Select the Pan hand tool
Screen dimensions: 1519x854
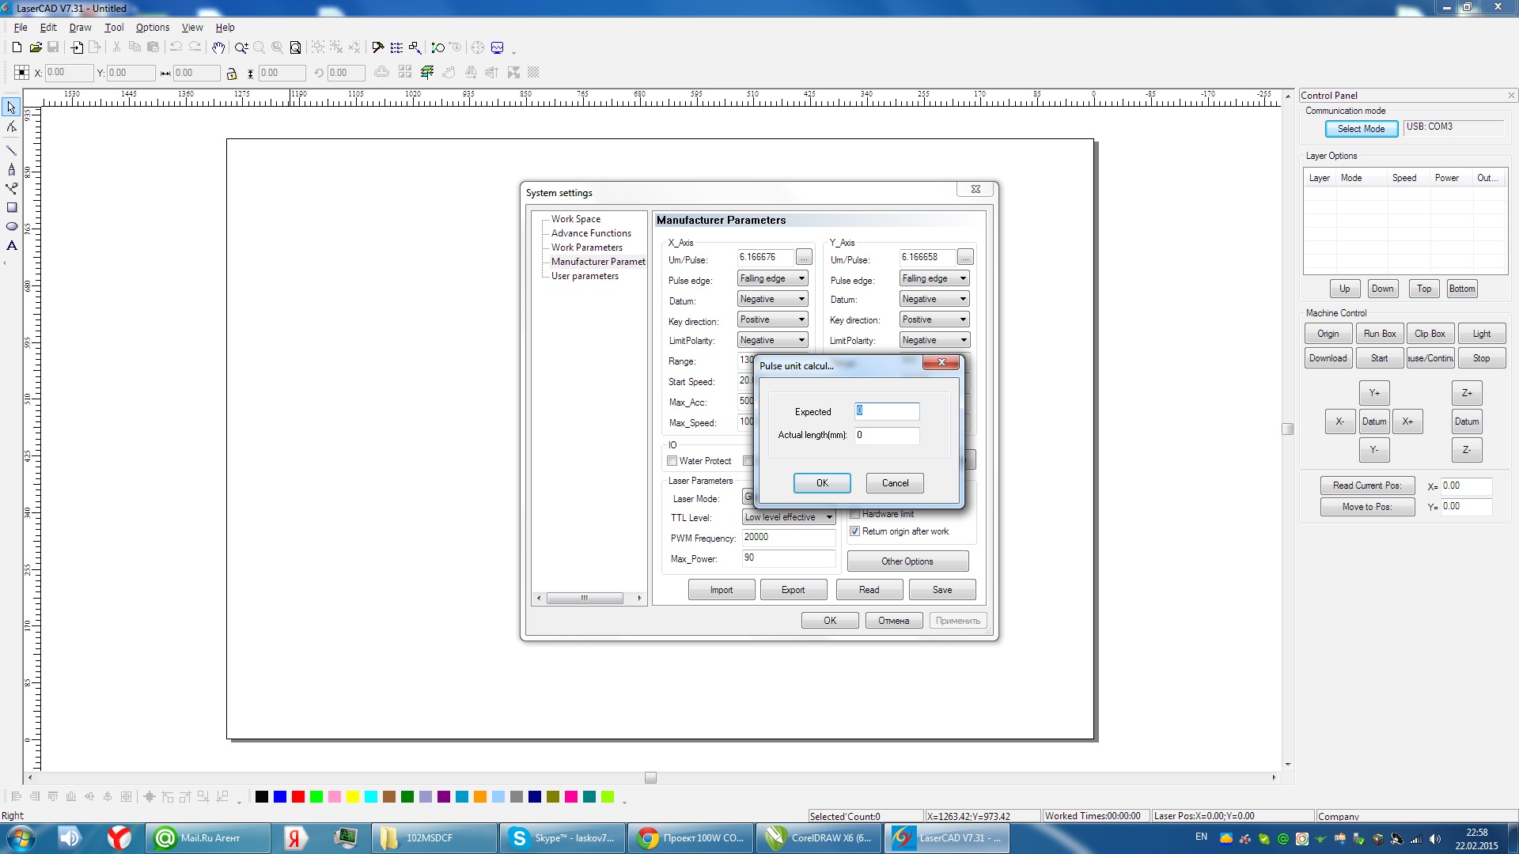point(218,47)
